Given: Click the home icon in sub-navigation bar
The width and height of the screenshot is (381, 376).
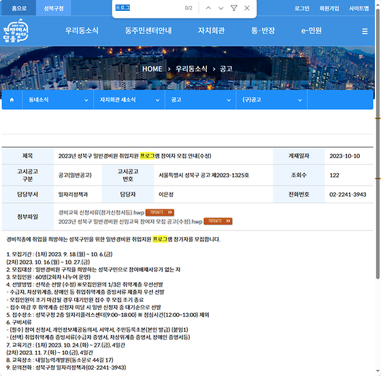Looking at the screenshot, I should click(12, 100).
